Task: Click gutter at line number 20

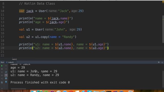Action: click(2, 48)
